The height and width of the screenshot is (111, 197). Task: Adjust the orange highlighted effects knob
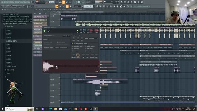pos(78,55)
